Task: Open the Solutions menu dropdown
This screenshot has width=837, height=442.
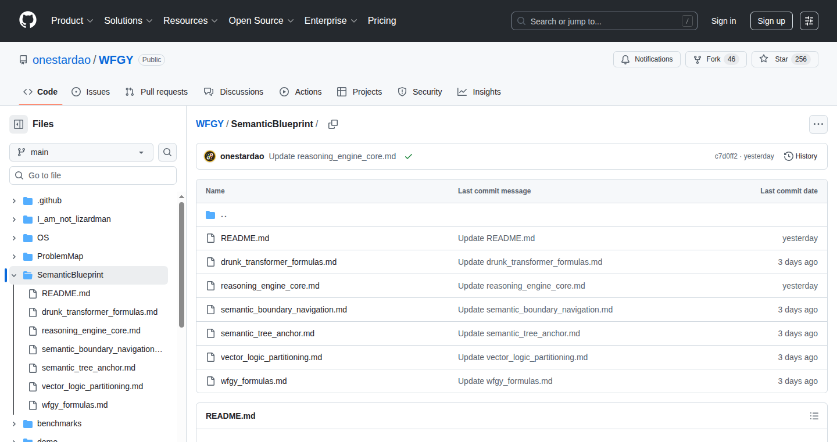Action: [x=128, y=21]
